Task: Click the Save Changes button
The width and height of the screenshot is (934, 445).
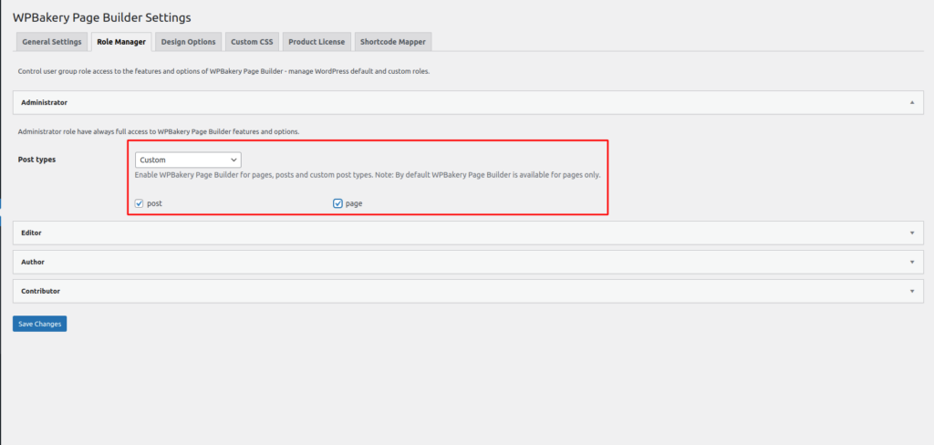Action: click(39, 324)
